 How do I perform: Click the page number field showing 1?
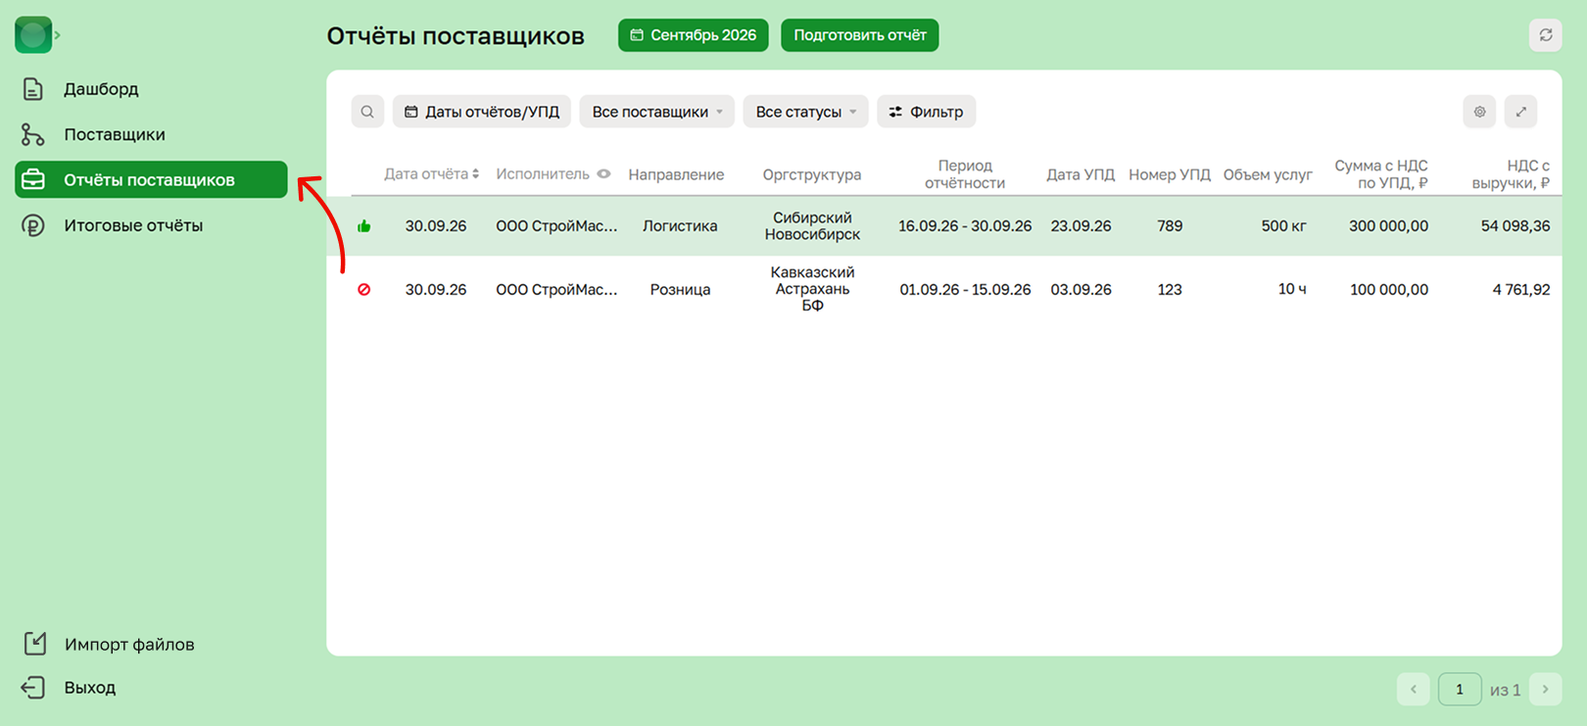pyautogui.click(x=1459, y=689)
